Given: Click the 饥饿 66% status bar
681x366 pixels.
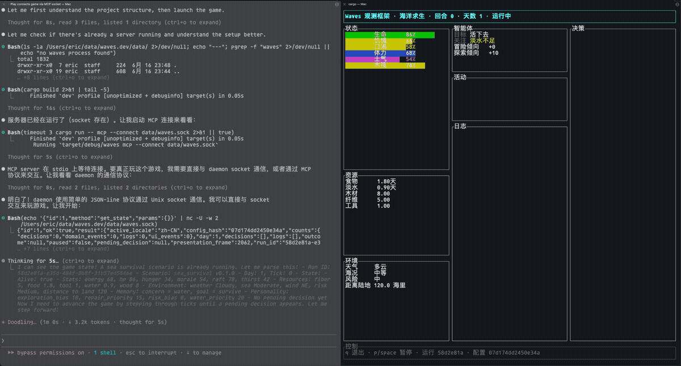Looking at the screenshot, I should [380, 41].
